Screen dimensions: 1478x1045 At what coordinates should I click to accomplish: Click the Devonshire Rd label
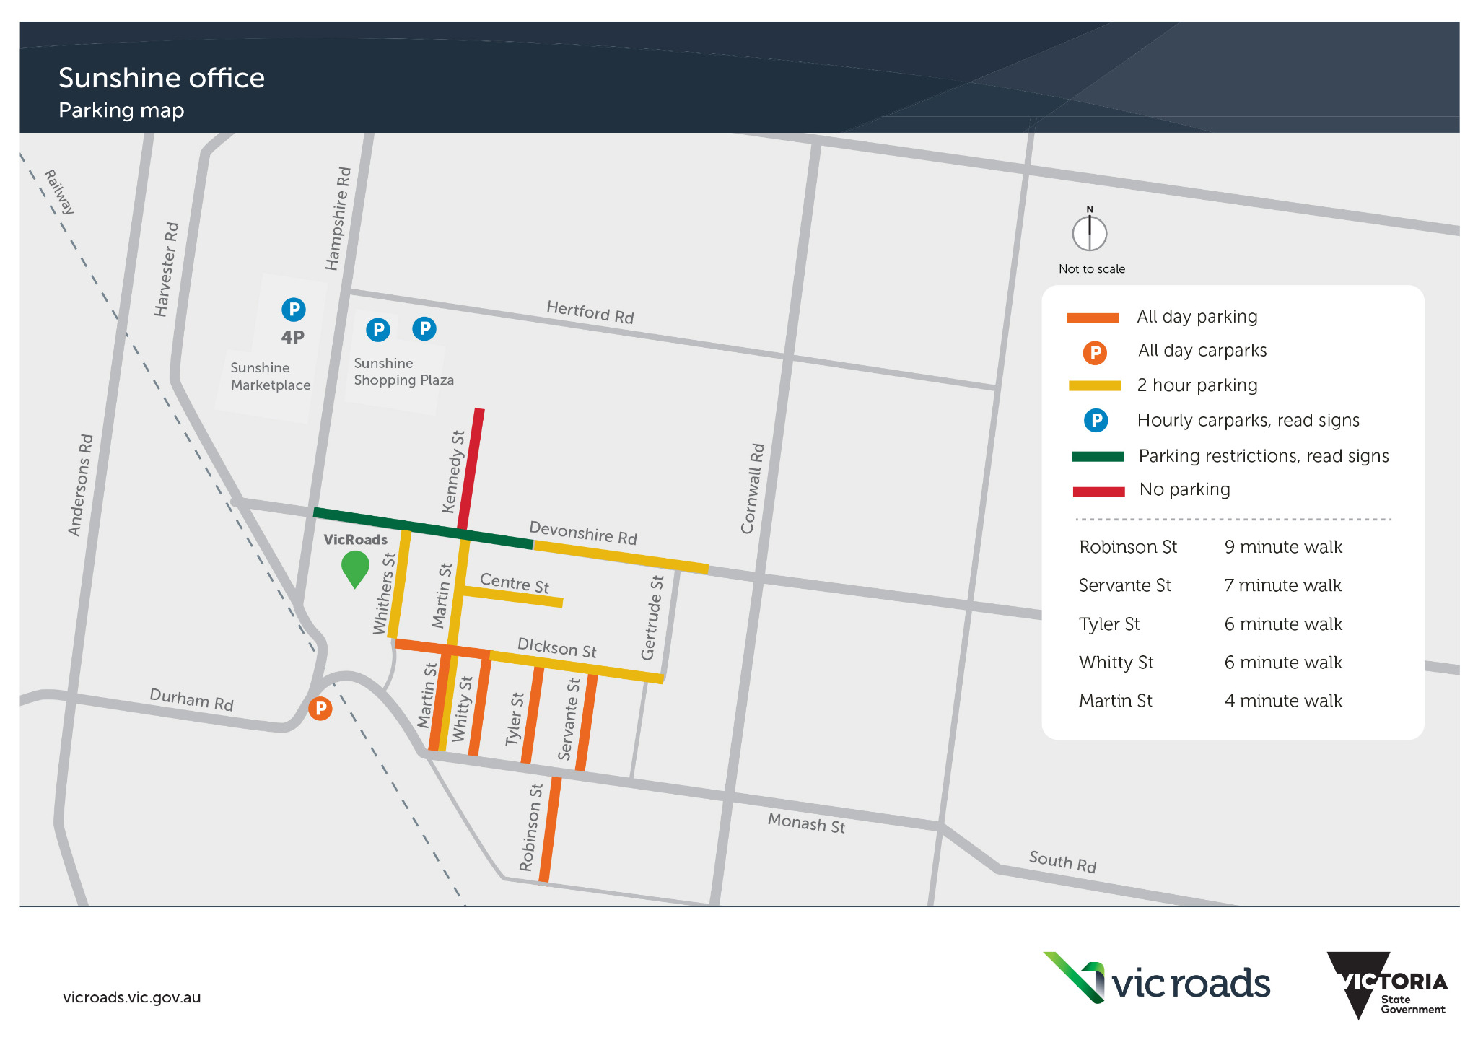583,533
